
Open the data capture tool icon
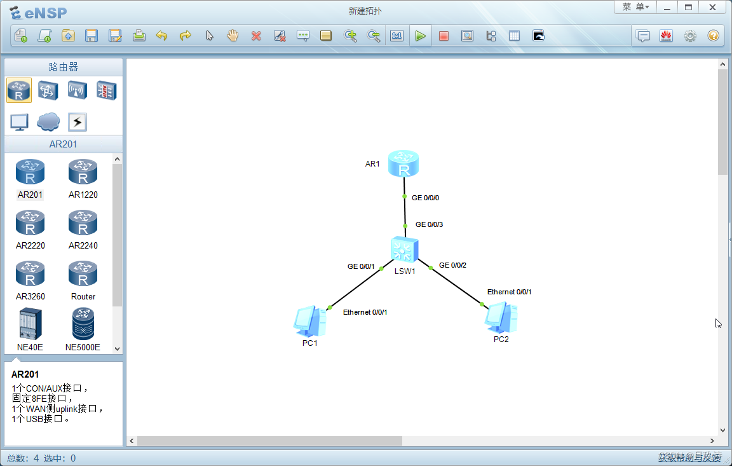[467, 36]
